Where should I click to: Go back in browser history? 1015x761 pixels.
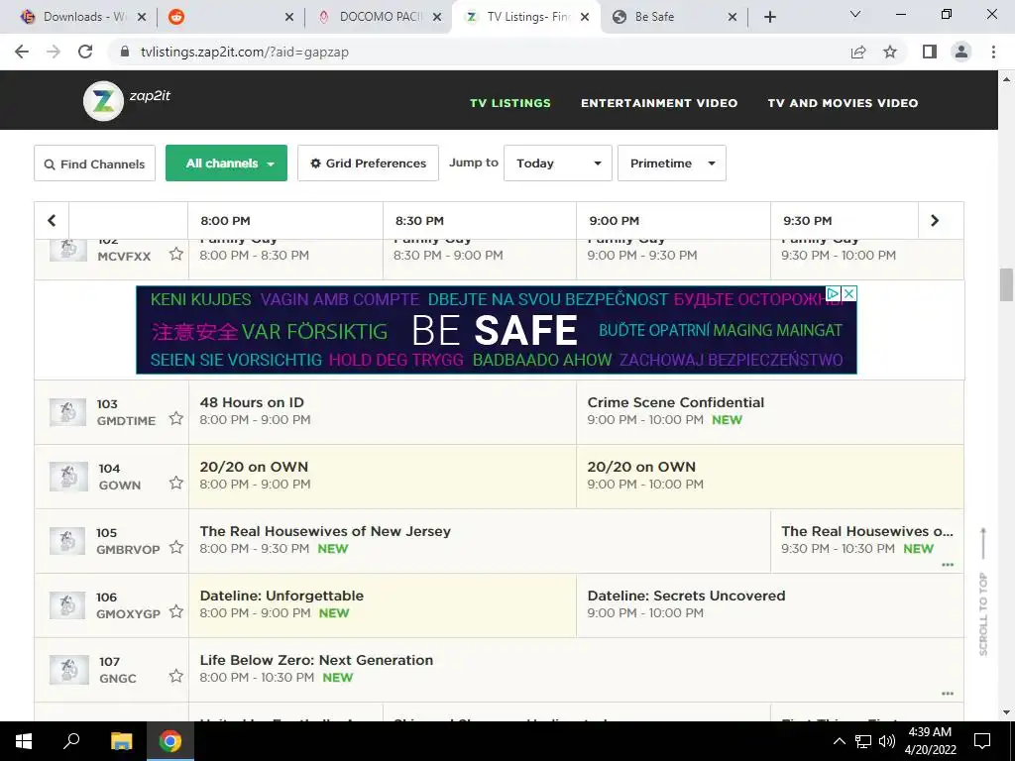point(22,52)
